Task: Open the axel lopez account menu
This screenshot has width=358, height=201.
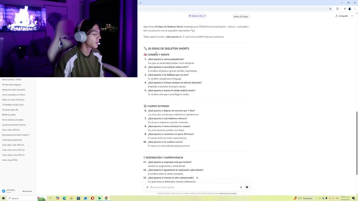Action: coord(9,191)
